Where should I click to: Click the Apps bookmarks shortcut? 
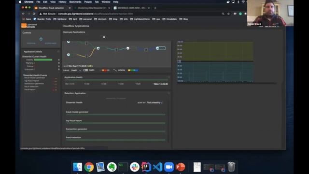(27, 19)
